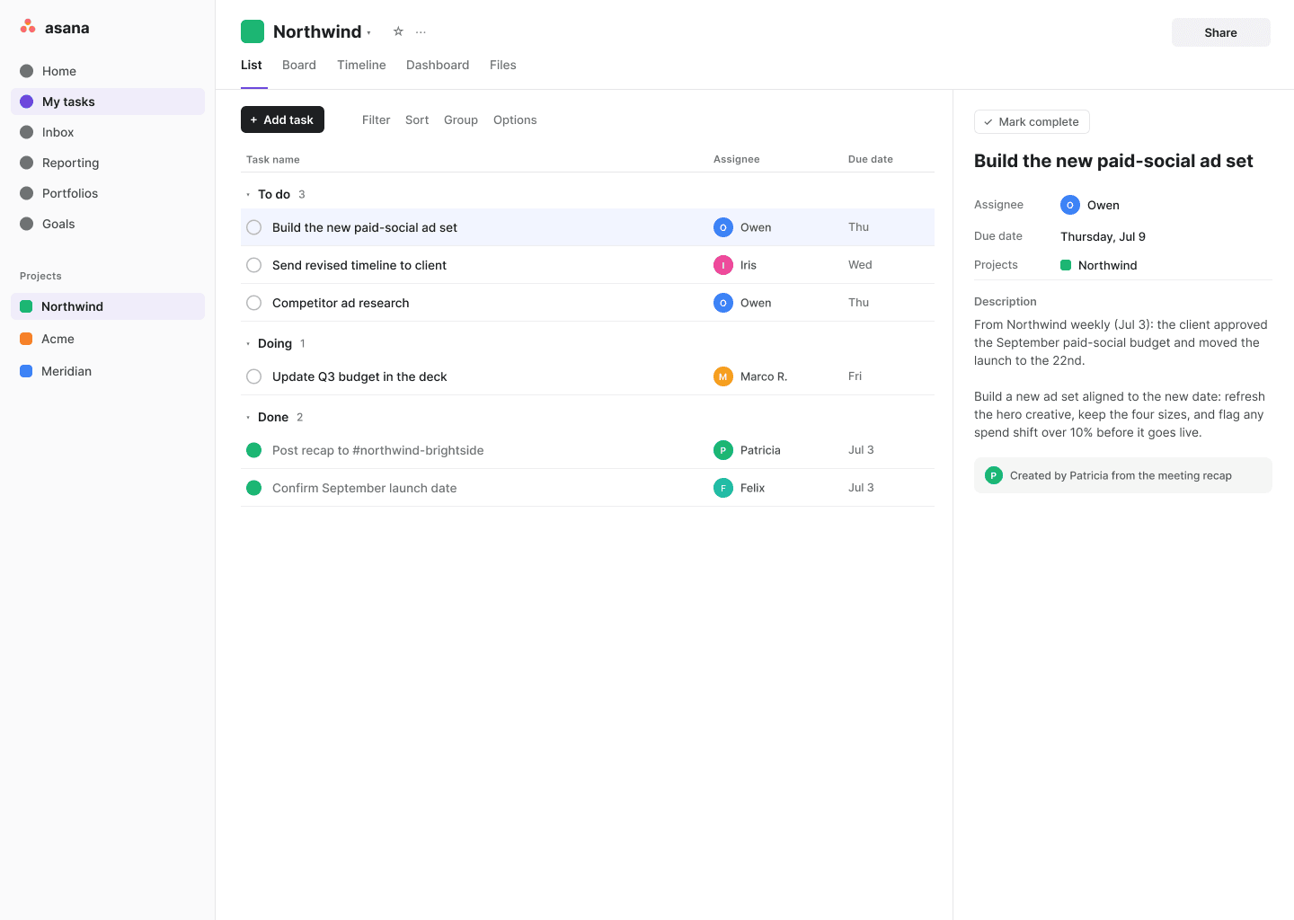Click the 'Fri' due date for budget task
Viewport: 1294px width, 920px height.
click(855, 376)
